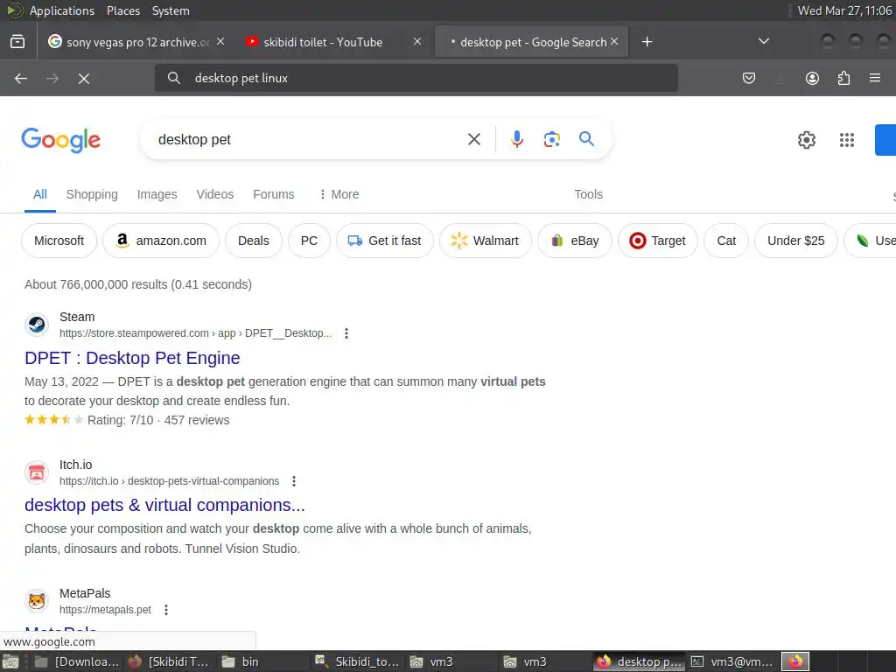Open a new tab with plus button
The image size is (896, 672).
coord(647,42)
